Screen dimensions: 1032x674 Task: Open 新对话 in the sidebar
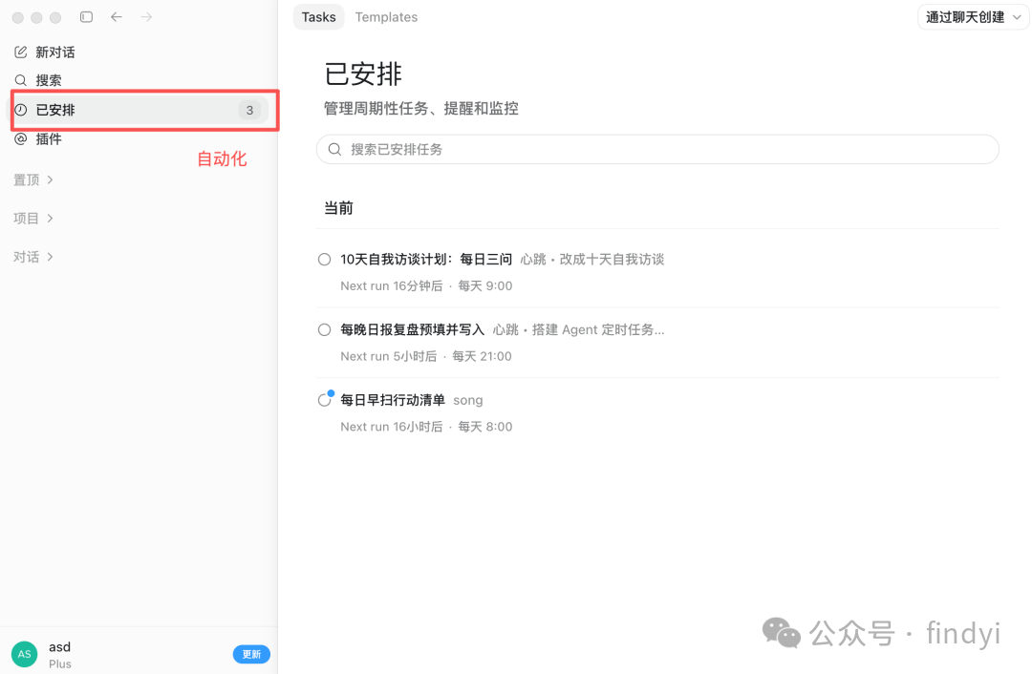coord(55,52)
